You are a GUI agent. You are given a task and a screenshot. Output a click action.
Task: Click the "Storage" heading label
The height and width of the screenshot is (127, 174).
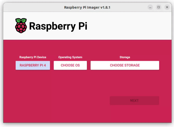pos(125,57)
